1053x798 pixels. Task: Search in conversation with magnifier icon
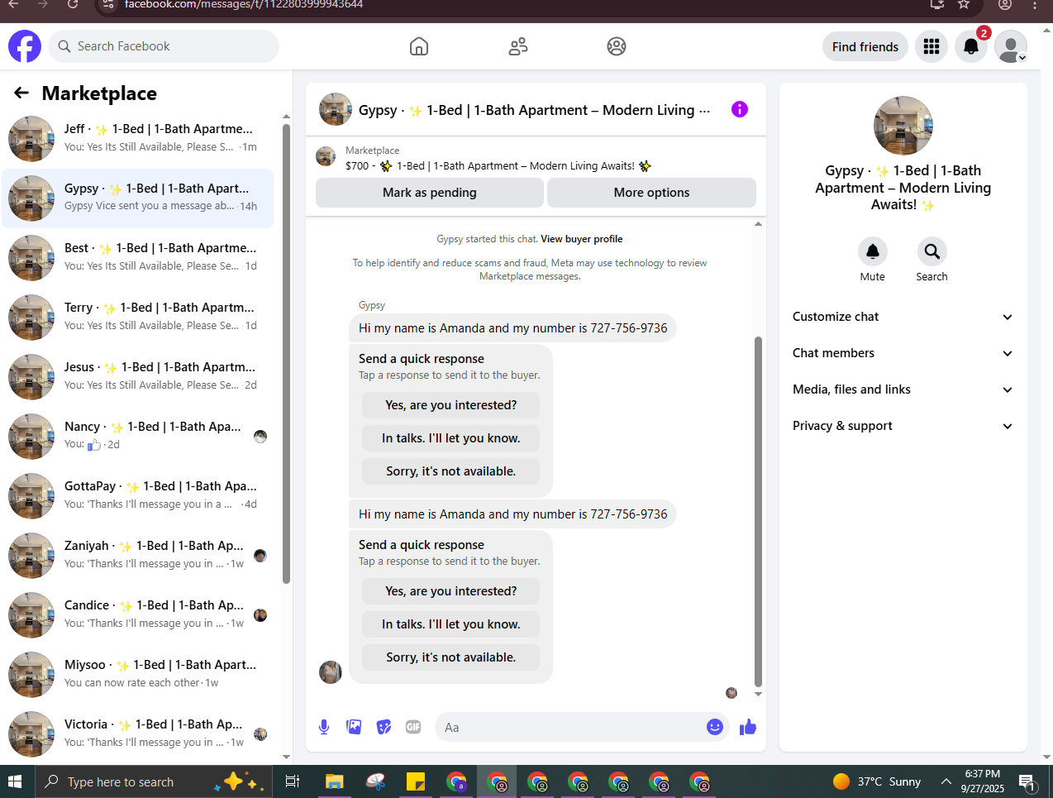[931, 251]
